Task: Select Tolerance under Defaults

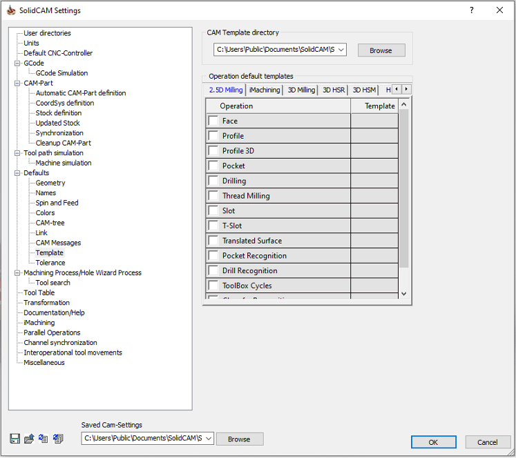Action: [50, 263]
